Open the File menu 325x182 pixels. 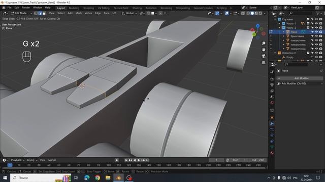pyautogui.click(x=9, y=8)
